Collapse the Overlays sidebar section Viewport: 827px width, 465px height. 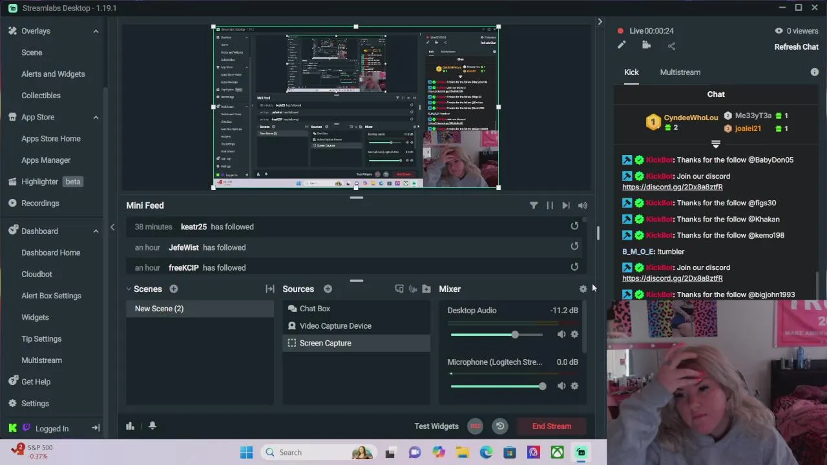point(96,31)
